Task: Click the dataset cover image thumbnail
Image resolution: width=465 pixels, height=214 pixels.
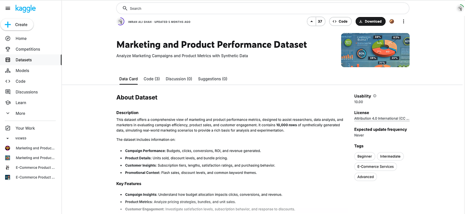Action: tap(375, 50)
